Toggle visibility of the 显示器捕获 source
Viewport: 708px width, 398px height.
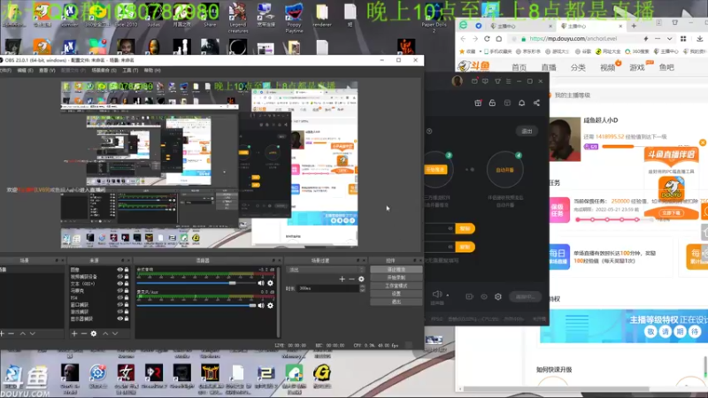(x=119, y=318)
